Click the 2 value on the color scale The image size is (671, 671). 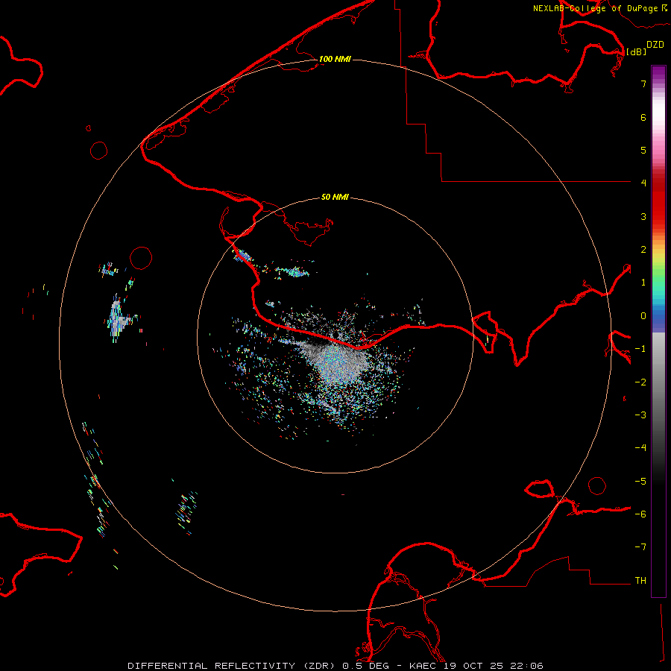point(643,250)
